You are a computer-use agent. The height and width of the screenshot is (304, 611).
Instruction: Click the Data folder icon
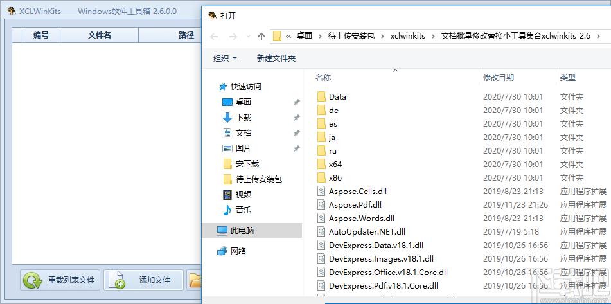pyautogui.click(x=321, y=96)
